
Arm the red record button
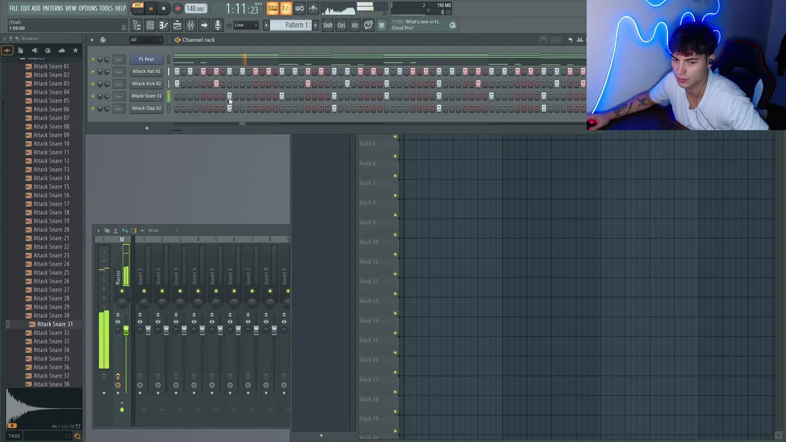177,9
